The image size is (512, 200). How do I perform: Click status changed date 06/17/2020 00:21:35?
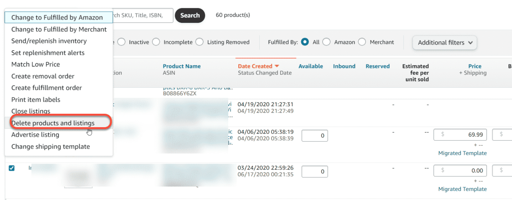click(265, 175)
